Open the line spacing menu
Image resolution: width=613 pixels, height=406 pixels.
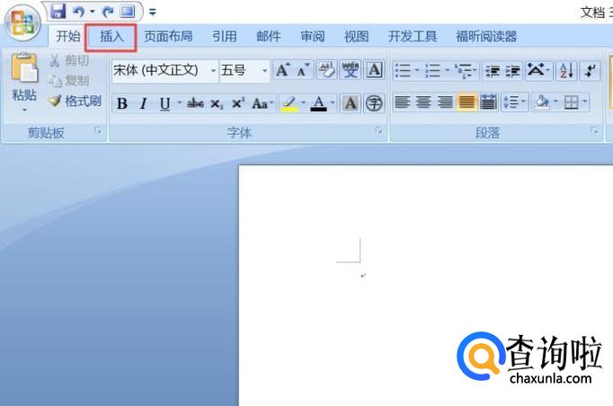point(514,102)
